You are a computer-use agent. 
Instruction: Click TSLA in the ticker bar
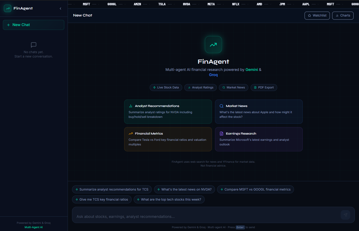tap(162, 4)
